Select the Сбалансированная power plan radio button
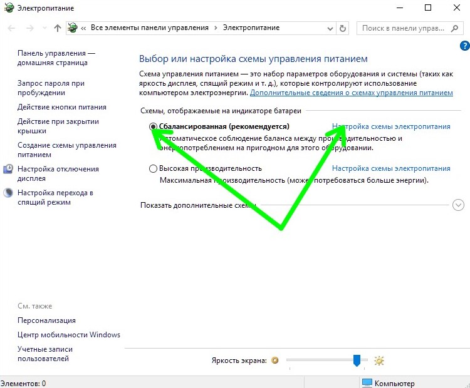This screenshot has height=388, width=470. point(153,126)
